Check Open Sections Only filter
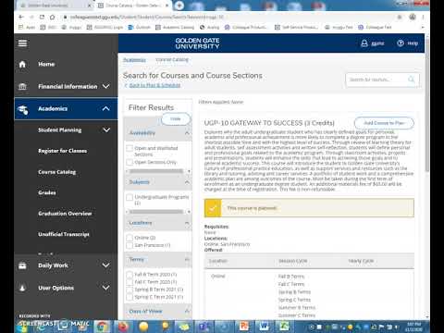 coord(129,162)
